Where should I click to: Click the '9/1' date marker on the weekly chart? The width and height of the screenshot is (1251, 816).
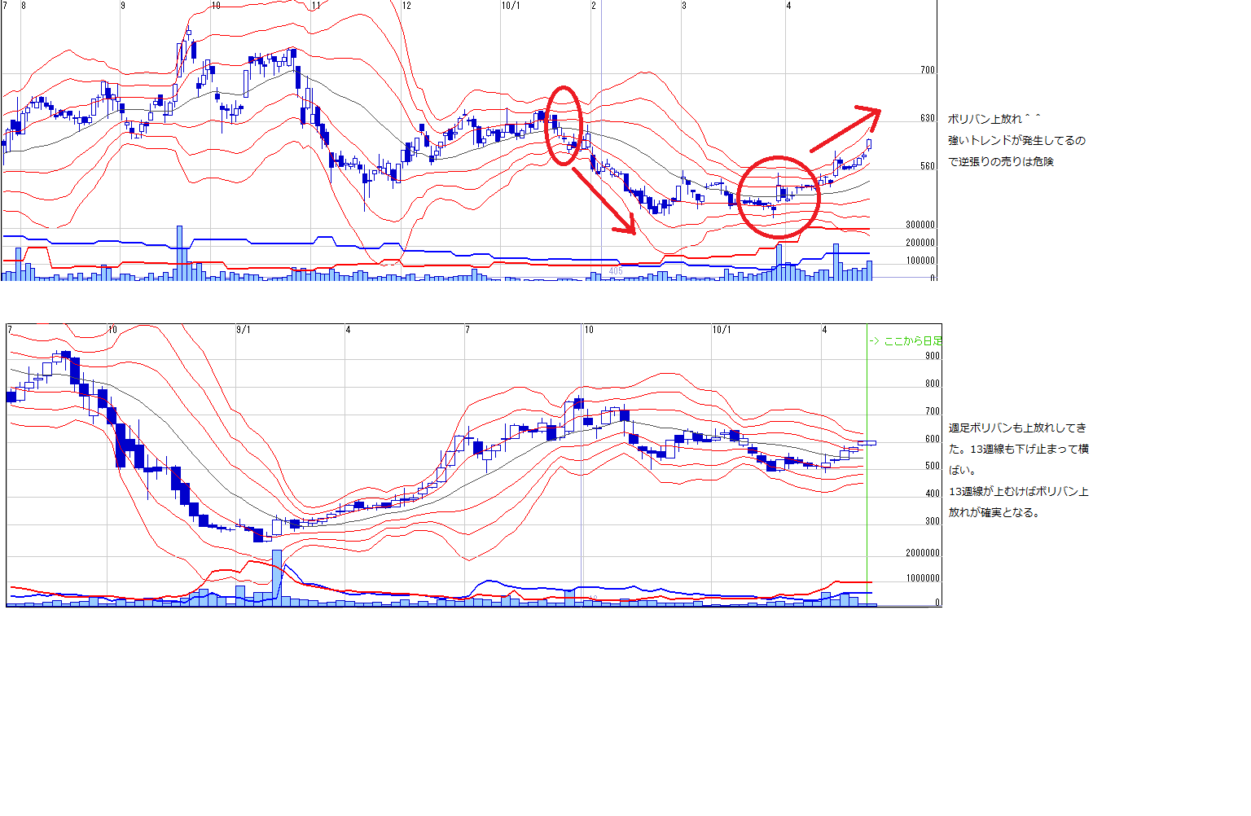pyautogui.click(x=244, y=330)
